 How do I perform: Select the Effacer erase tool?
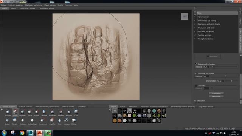click(x=74, y=121)
